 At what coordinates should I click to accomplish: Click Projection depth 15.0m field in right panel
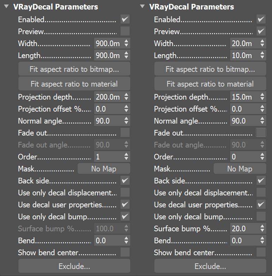(x=244, y=97)
